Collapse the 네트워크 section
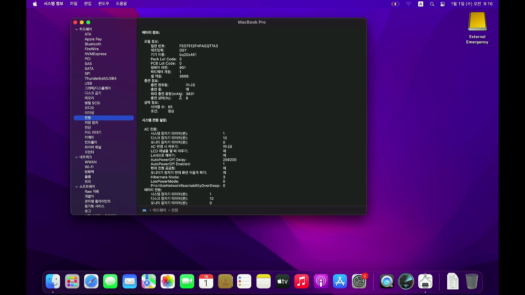This screenshot has width=525, height=295. point(77,157)
